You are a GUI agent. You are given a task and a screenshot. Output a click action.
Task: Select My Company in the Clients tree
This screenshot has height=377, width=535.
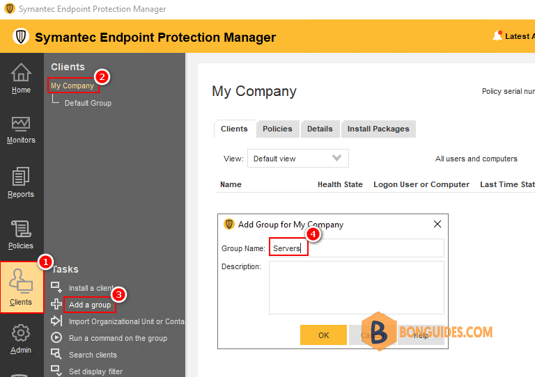pos(72,86)
